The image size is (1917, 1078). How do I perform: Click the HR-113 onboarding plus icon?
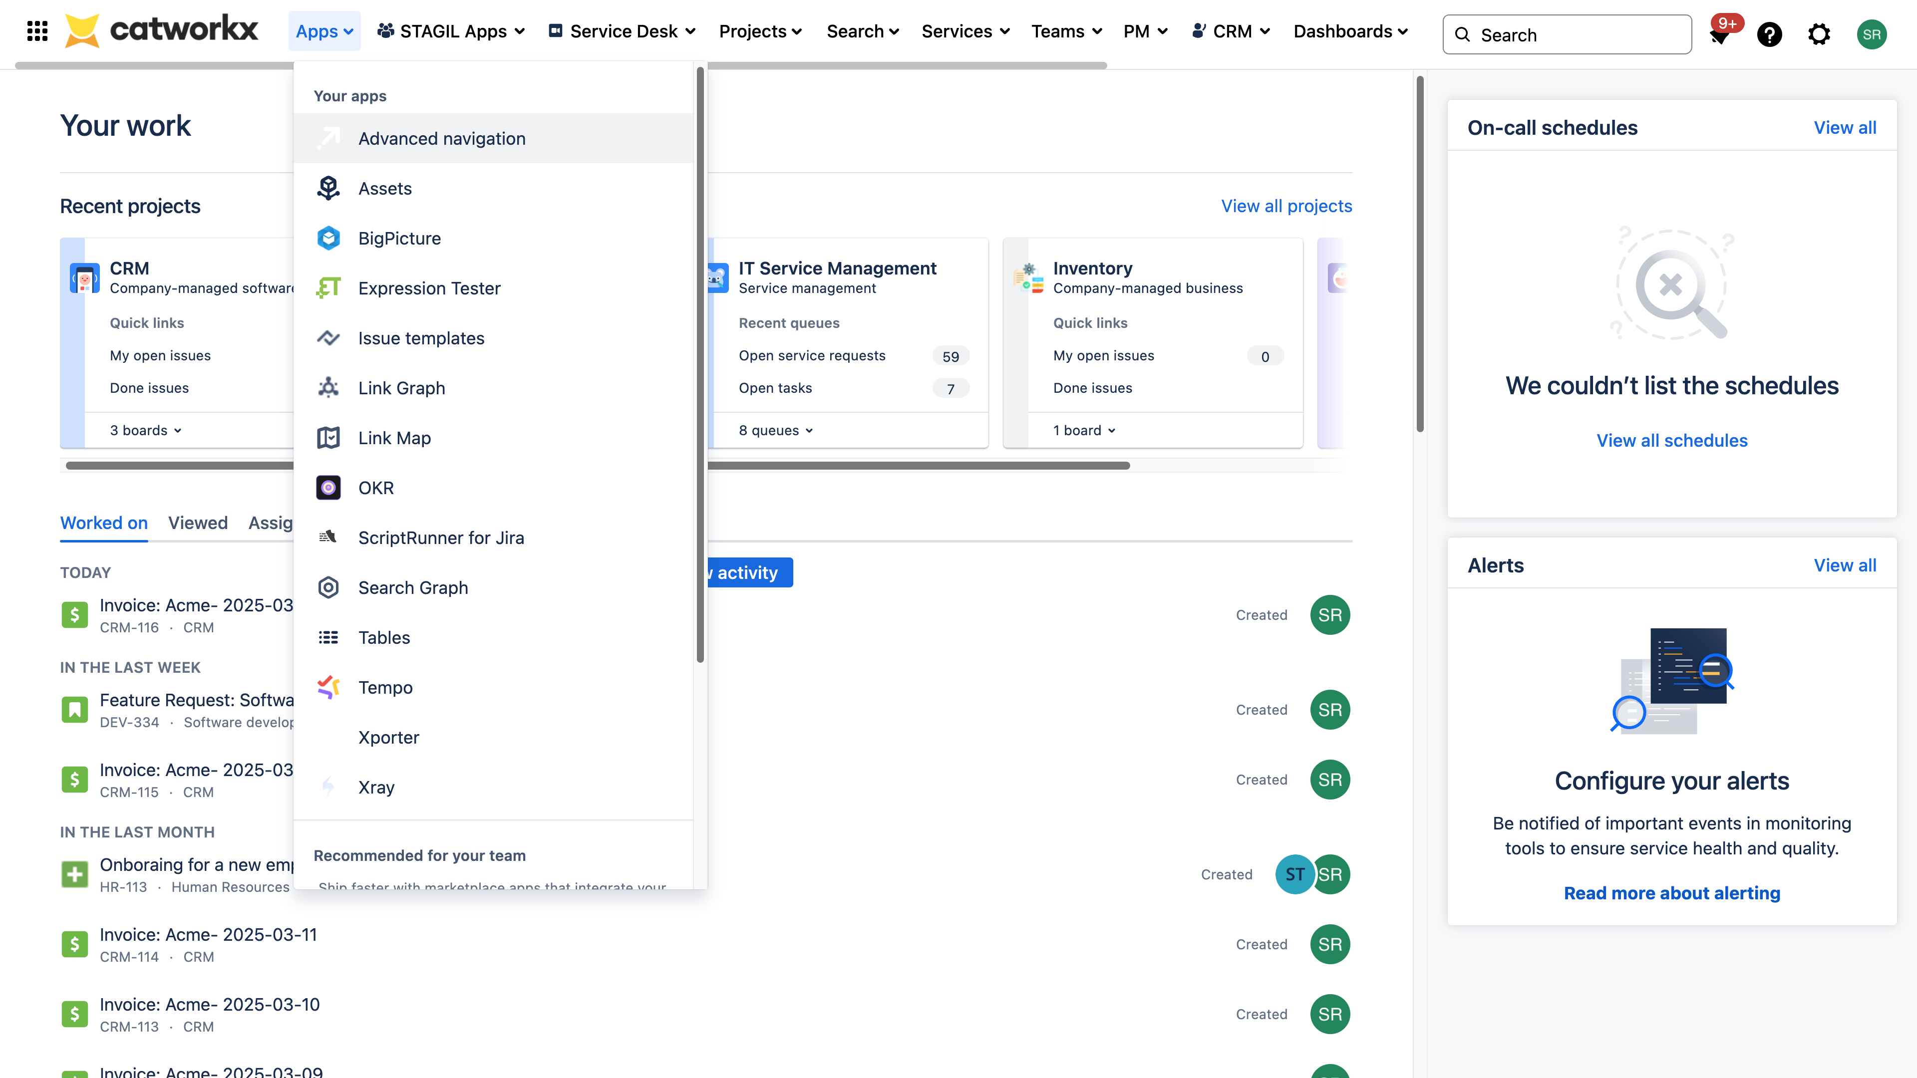(x=74, y=874)
